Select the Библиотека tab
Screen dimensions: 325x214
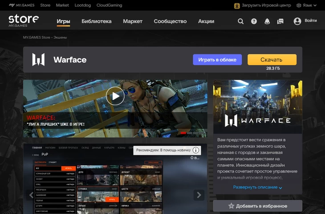tap(96, 21)
